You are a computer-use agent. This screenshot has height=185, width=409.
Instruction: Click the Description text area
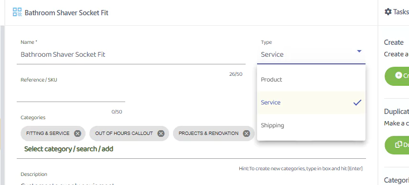[191, 182]
